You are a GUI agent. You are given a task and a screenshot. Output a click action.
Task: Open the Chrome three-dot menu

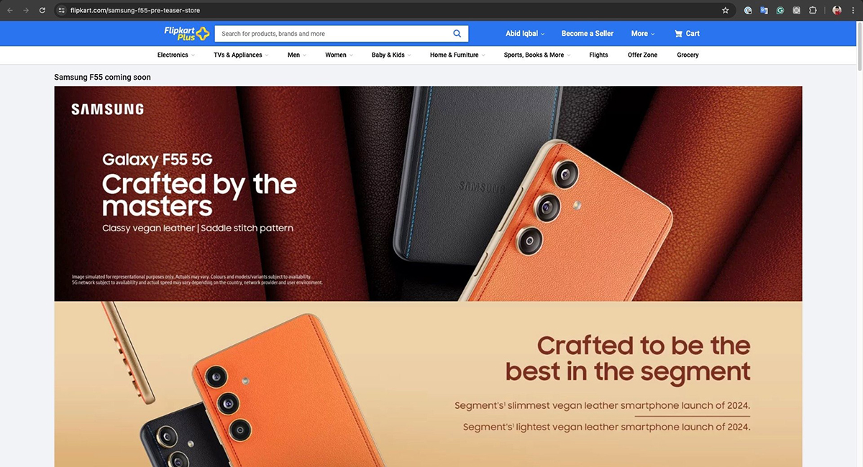pos(853,10)
